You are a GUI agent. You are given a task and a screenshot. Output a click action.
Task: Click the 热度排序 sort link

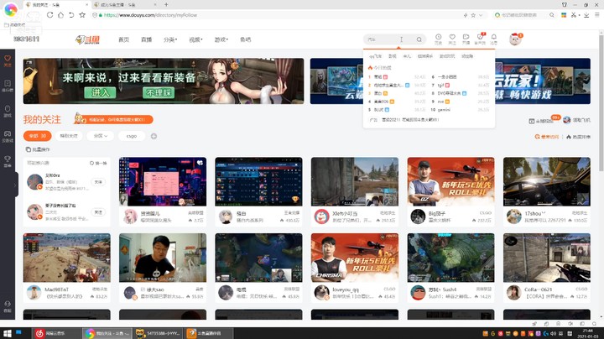point(579,137)
